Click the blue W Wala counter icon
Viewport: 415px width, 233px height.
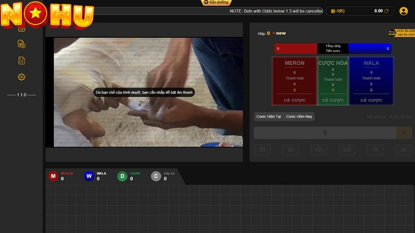(x=89, y=176)
